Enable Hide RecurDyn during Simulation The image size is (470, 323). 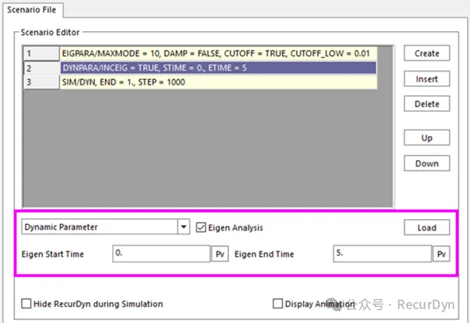(27, 304)
